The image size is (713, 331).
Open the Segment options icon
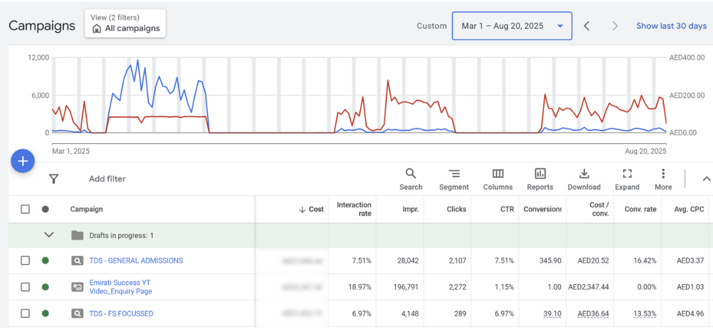click(x=454, y=174)
